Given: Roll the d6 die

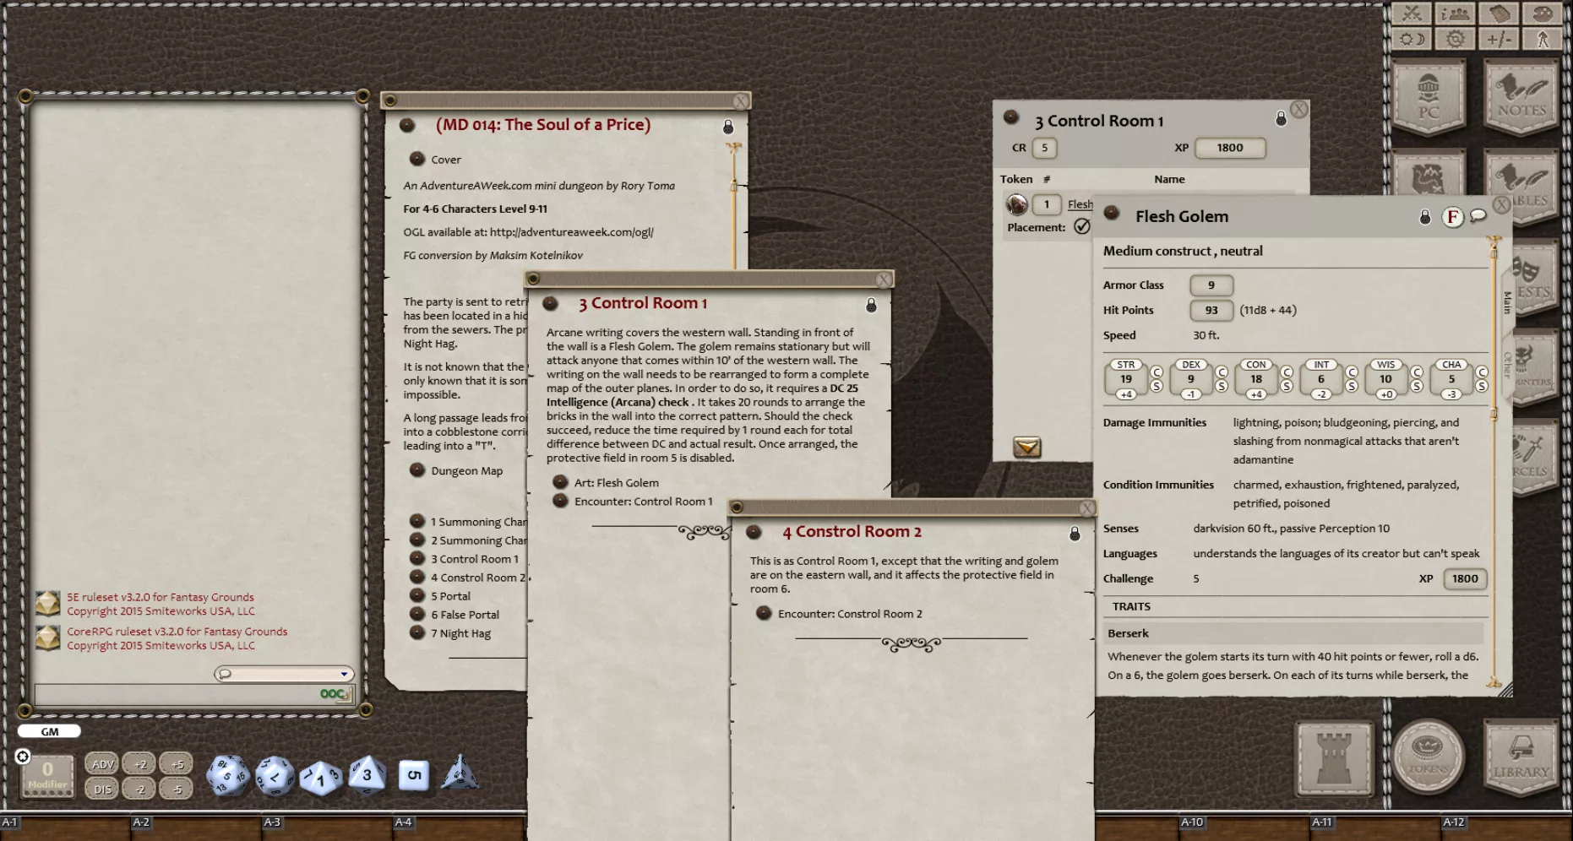Looking at the screenshot, I should (x=413, y=775).
